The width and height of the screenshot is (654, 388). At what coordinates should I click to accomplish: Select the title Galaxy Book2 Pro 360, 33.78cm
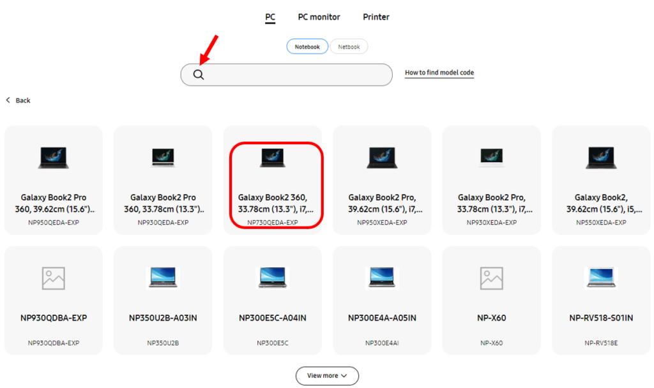pos(163,203)
